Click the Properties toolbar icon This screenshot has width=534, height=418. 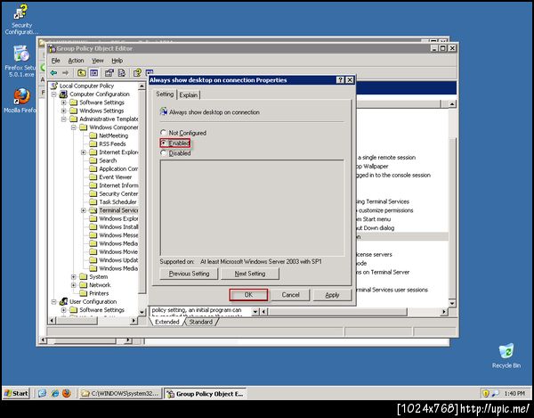pos(109,72)
